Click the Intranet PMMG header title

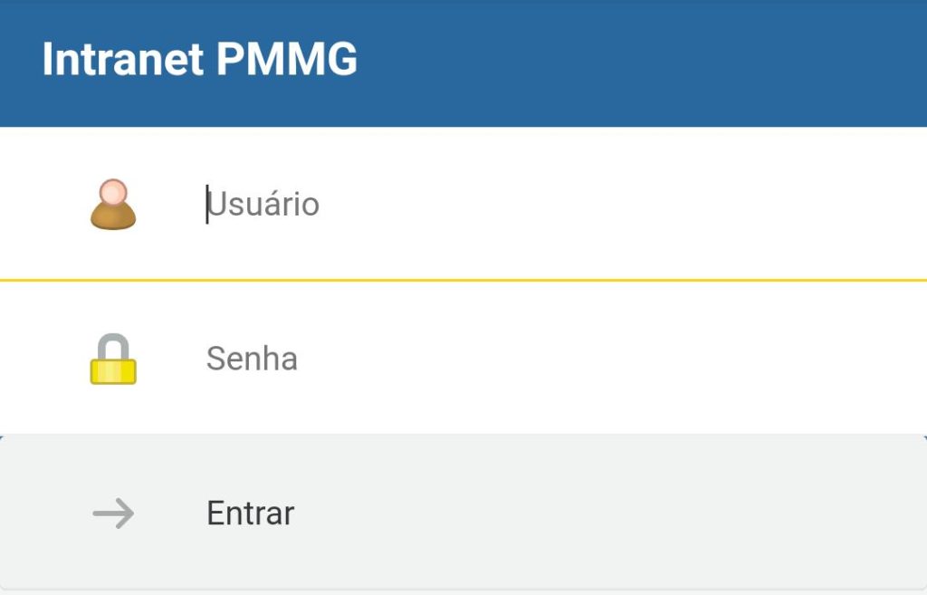tap(199, 60)
